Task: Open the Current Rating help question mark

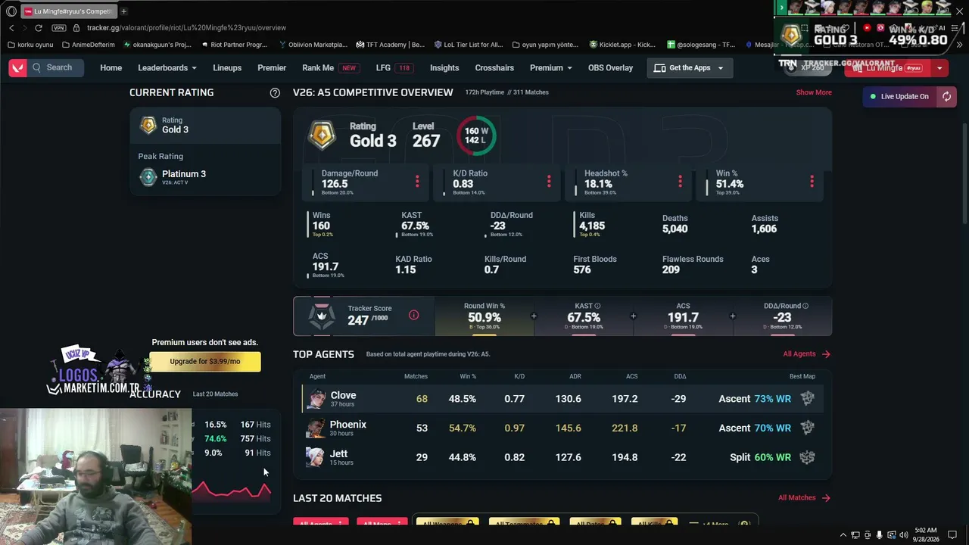Action: (275, 92)
